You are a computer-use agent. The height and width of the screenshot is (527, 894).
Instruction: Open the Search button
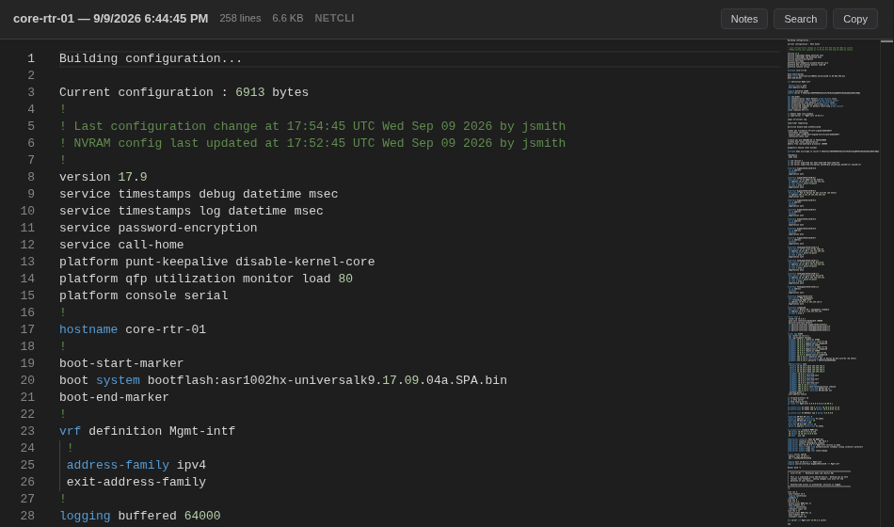pyautogui.click(x=800, y=19)
